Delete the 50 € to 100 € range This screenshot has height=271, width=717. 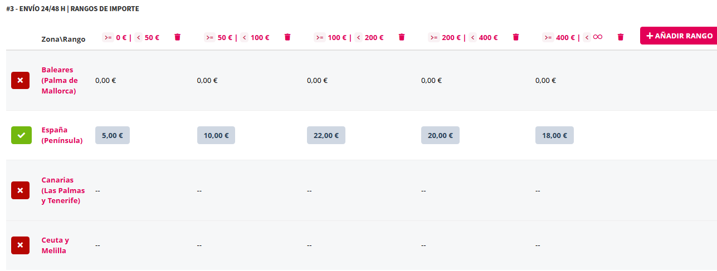click(287, 37)
